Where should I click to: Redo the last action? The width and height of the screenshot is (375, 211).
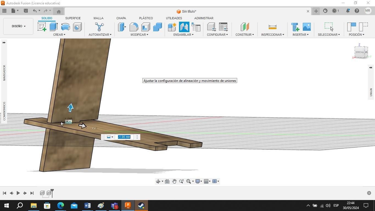click(46, 11)
